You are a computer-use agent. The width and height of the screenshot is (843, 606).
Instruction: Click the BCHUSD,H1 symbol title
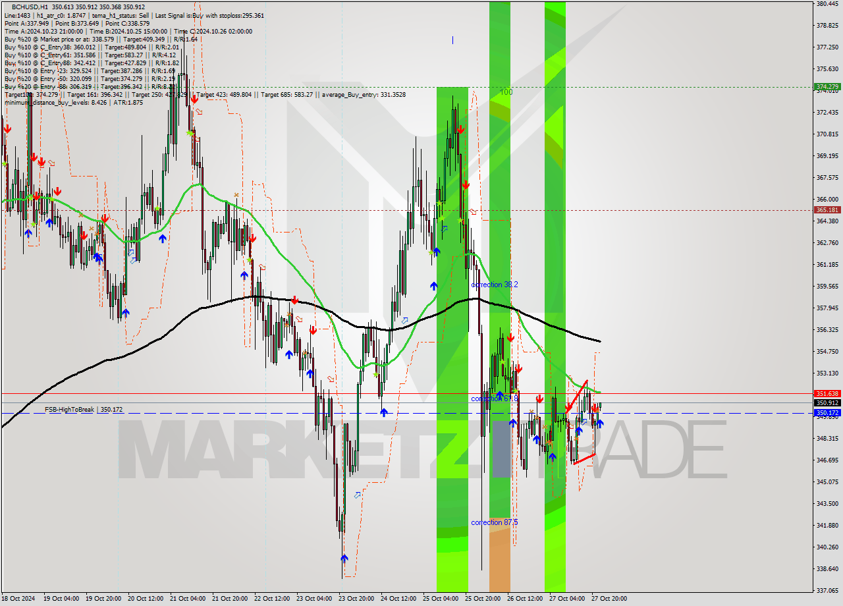[30, 7]
